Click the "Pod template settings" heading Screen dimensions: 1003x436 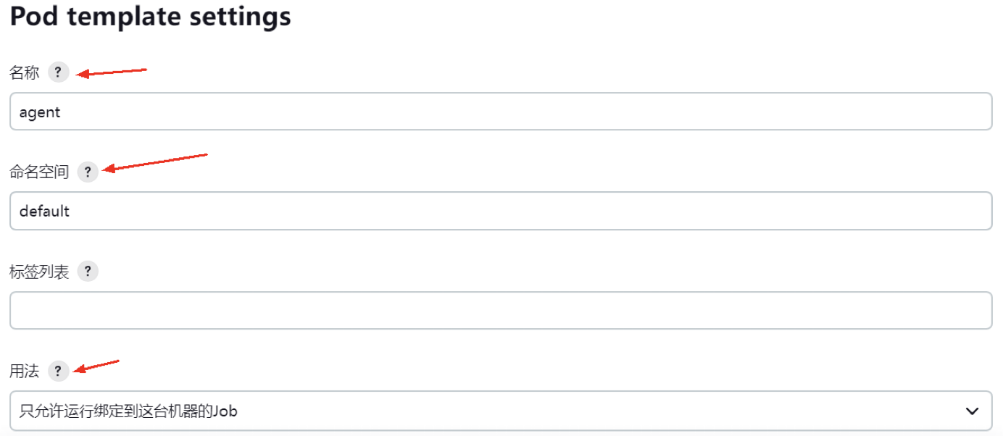click(x=150, y=16)
